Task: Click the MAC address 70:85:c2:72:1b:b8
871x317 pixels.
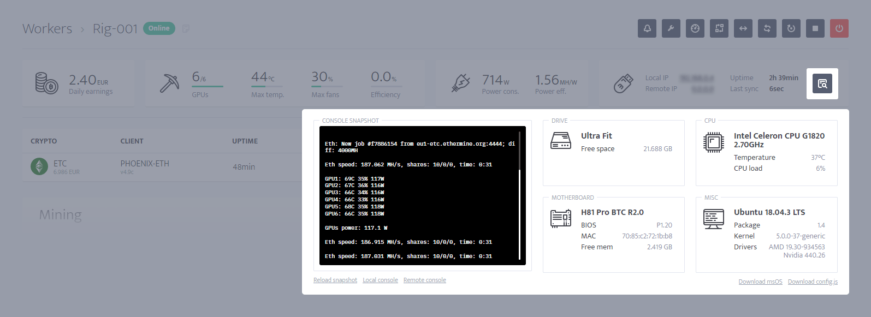Action: coord(647,236)
